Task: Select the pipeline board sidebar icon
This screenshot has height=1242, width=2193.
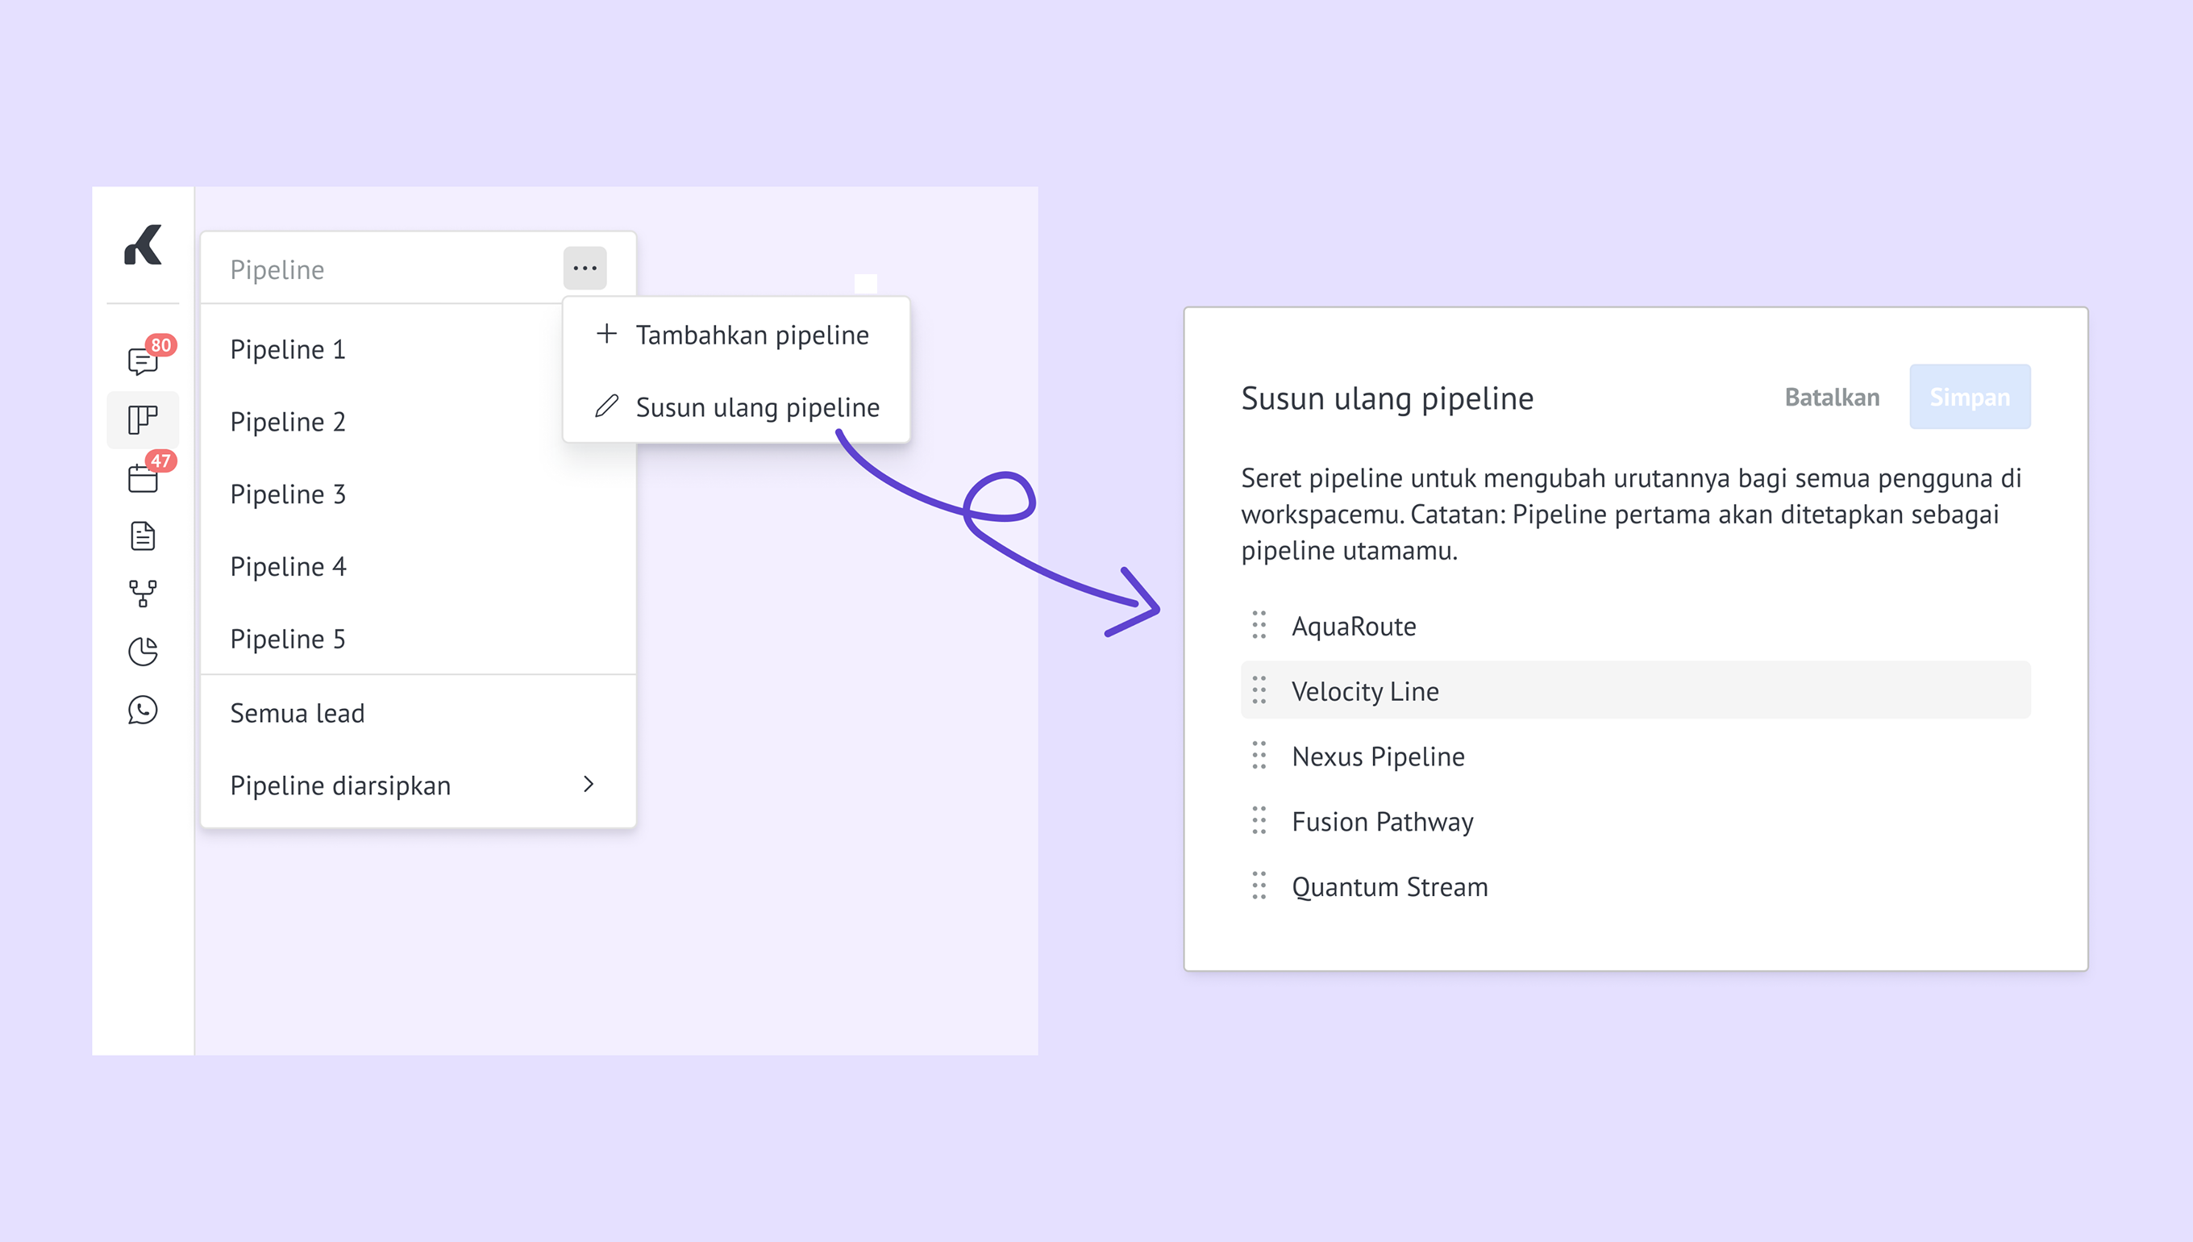Action: (144, 419)
